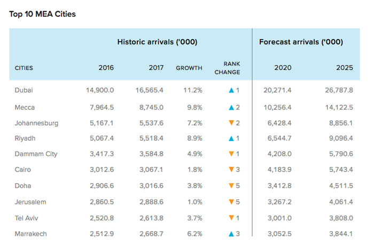The height and width of the screenshot is (246, 374).
Task: Click Dubai's 2020 forecast 20,271.4
Action: click(277, 90)
